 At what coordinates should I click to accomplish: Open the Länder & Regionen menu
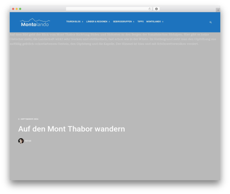pyautogui.click(x=97, y=22)
